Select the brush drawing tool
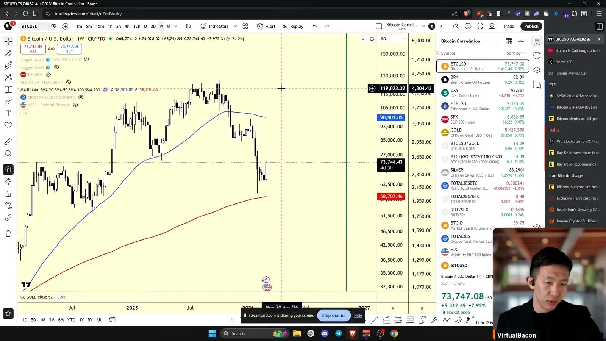This screenshot has height=341, width=606. [x=8, y=102]
